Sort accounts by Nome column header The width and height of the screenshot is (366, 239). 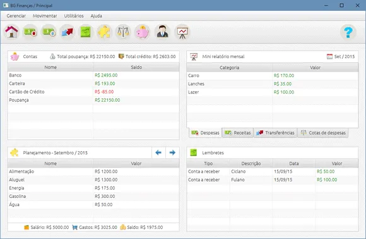(50, 67)
